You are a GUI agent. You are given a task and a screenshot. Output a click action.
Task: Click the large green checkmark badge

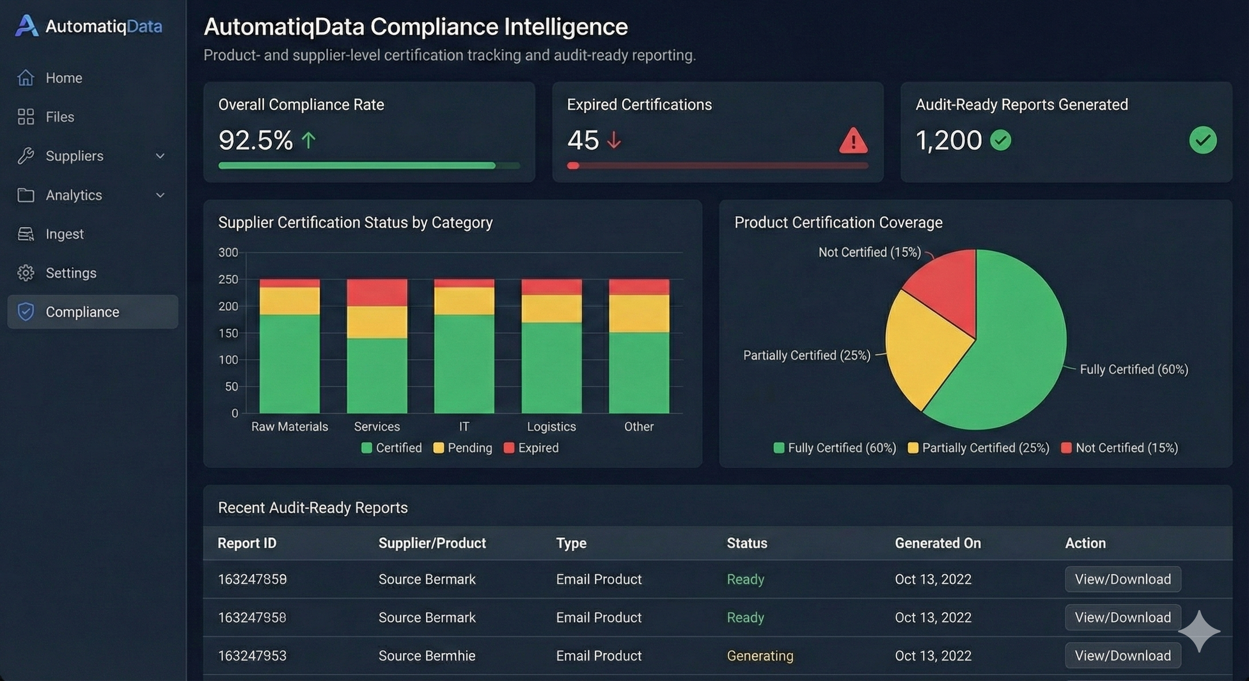1202,140
